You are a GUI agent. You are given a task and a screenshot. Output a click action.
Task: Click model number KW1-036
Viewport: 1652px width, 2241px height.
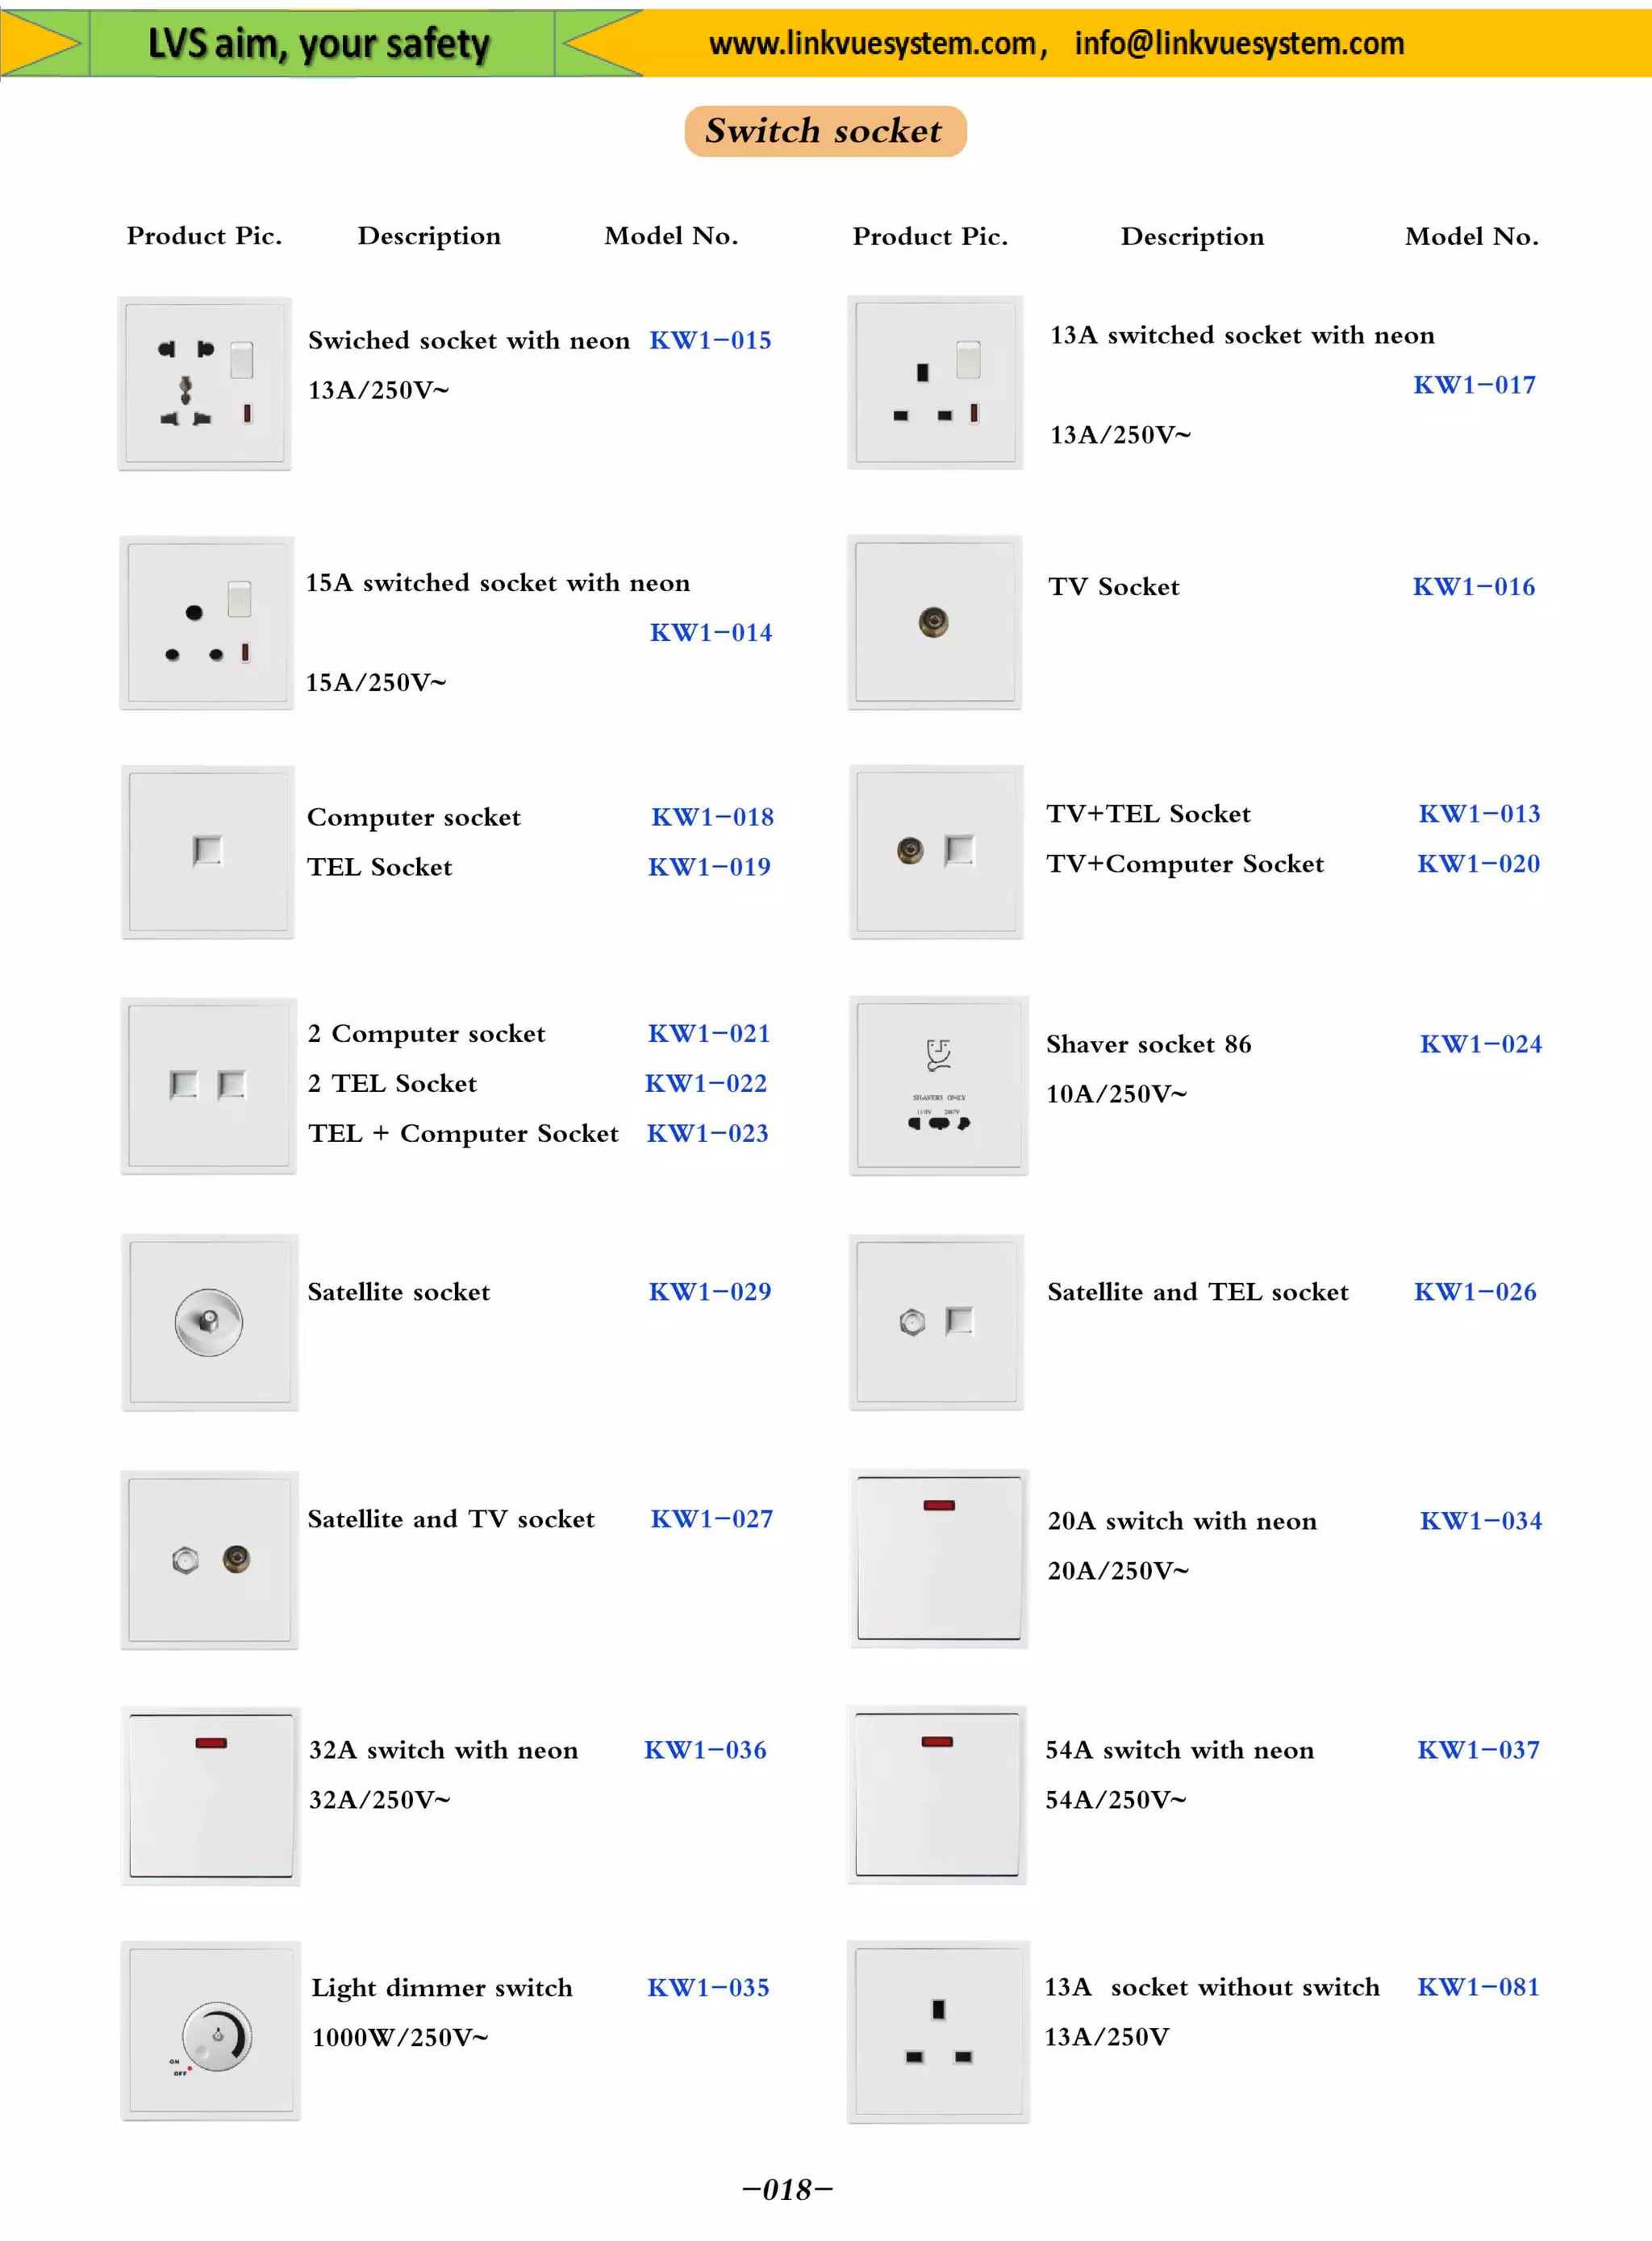point(705,1750)
